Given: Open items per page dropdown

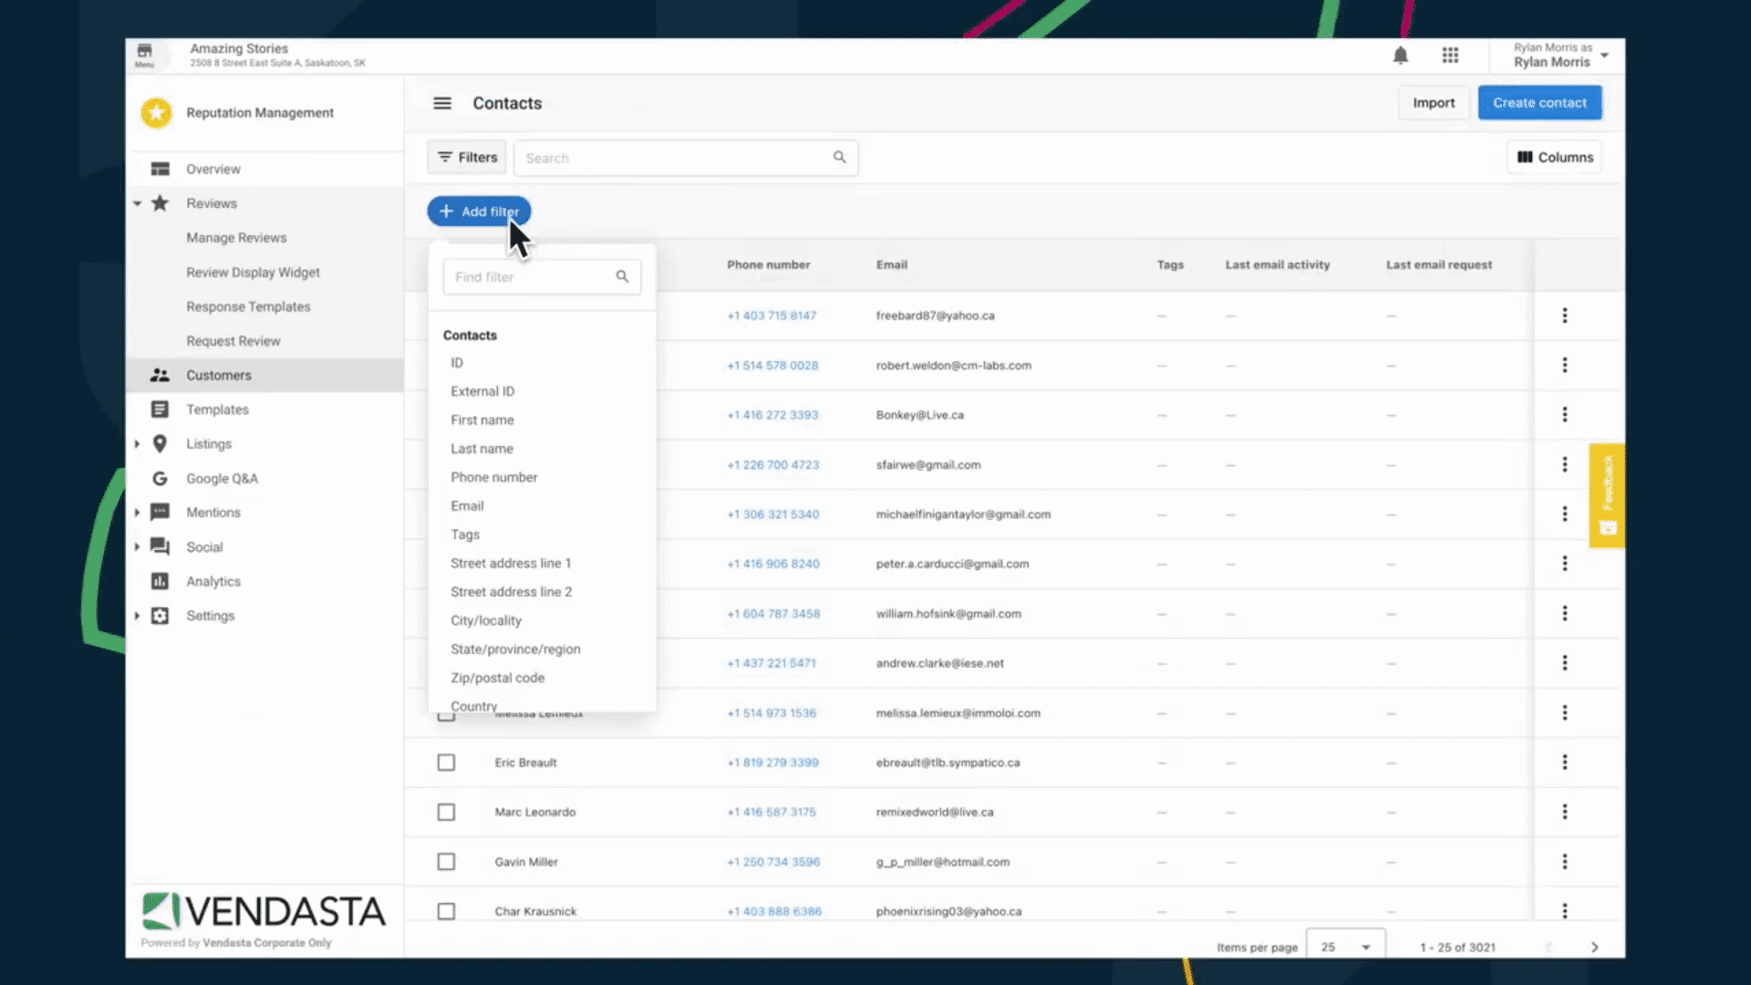Looking at the screenshot, I should coord(1342,947).
